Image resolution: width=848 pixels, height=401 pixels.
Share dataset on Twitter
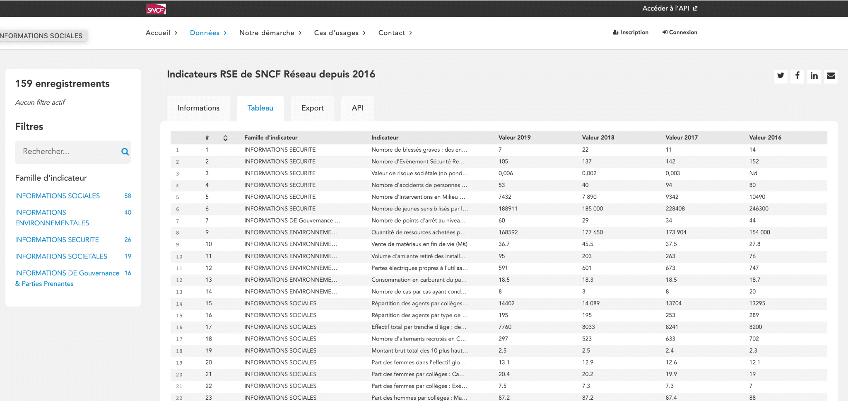781,76
